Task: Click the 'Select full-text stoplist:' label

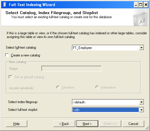Action: coord(23,110)
